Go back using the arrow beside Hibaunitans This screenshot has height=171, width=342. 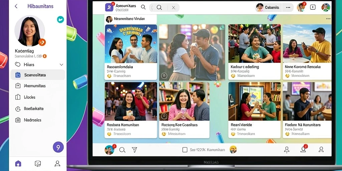tap(16, 6)
